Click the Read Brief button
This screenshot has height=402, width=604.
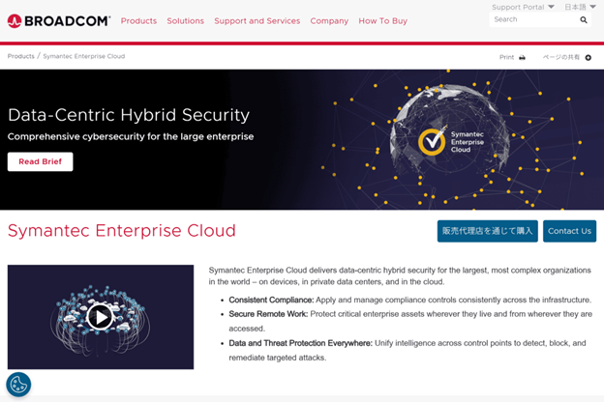[x=40, y=161]
